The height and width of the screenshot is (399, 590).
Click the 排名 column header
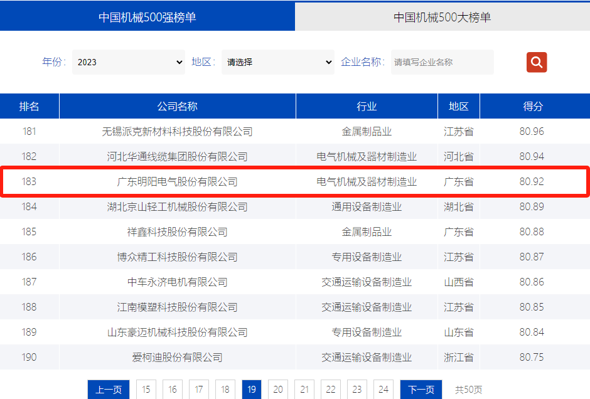[29, 107]
